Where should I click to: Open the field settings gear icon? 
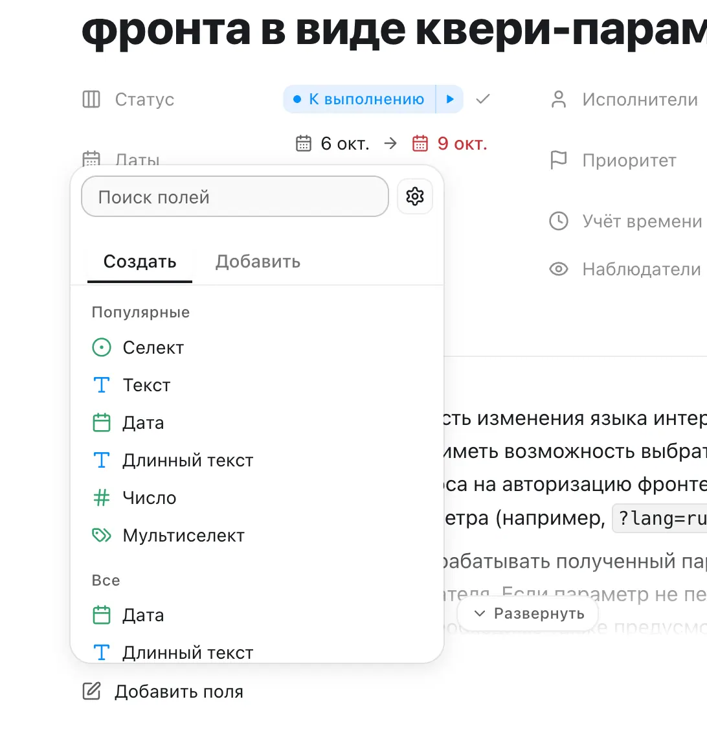[415, 196]
